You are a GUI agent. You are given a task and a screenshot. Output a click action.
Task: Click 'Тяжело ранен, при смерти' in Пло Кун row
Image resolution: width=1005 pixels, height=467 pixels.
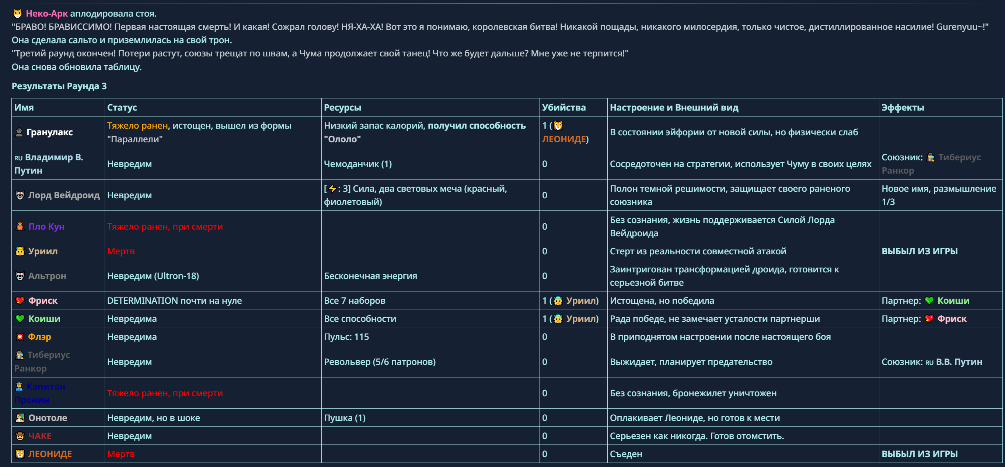pyautogui.click(x=165, y=226)
